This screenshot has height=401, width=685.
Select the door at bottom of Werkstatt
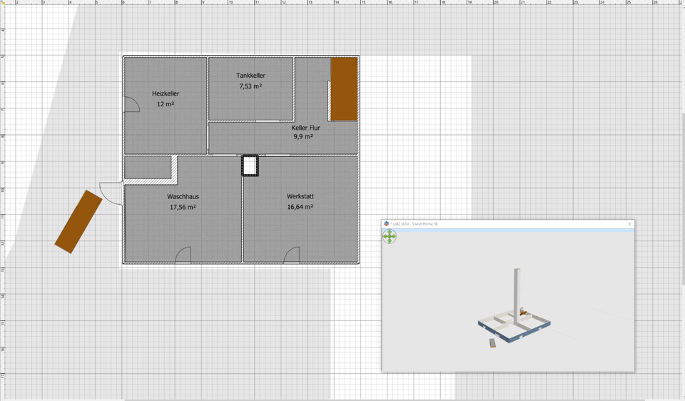click(x=292, y=255)
